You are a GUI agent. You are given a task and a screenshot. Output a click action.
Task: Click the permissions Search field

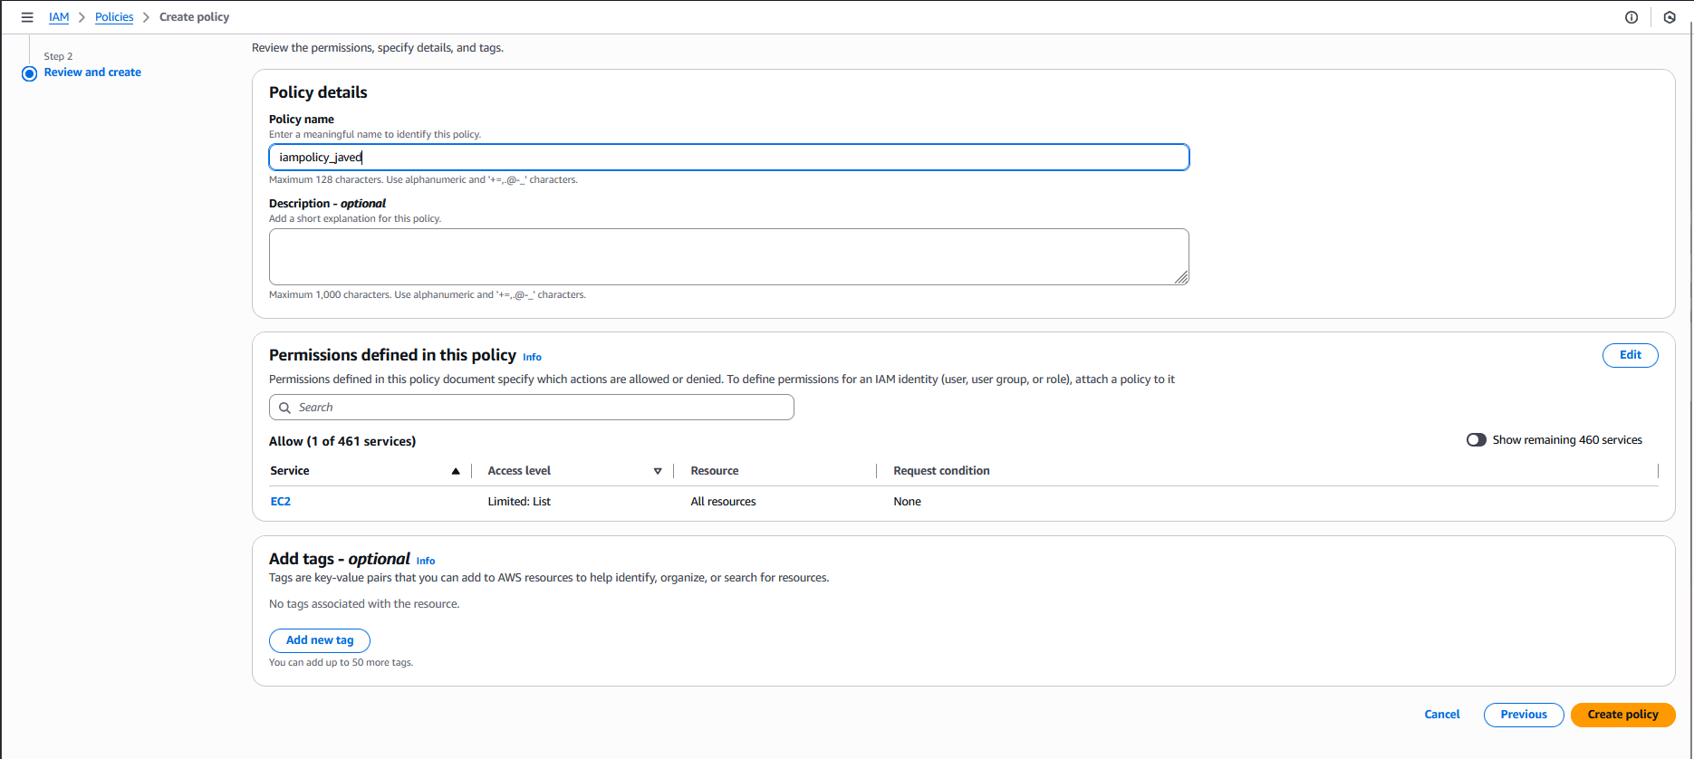(x=532, y=408)
